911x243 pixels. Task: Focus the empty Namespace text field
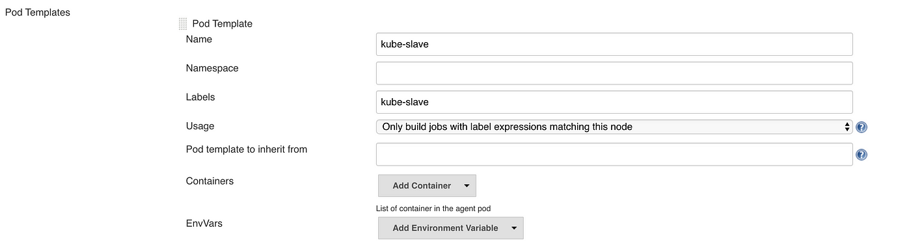(614, 73)
